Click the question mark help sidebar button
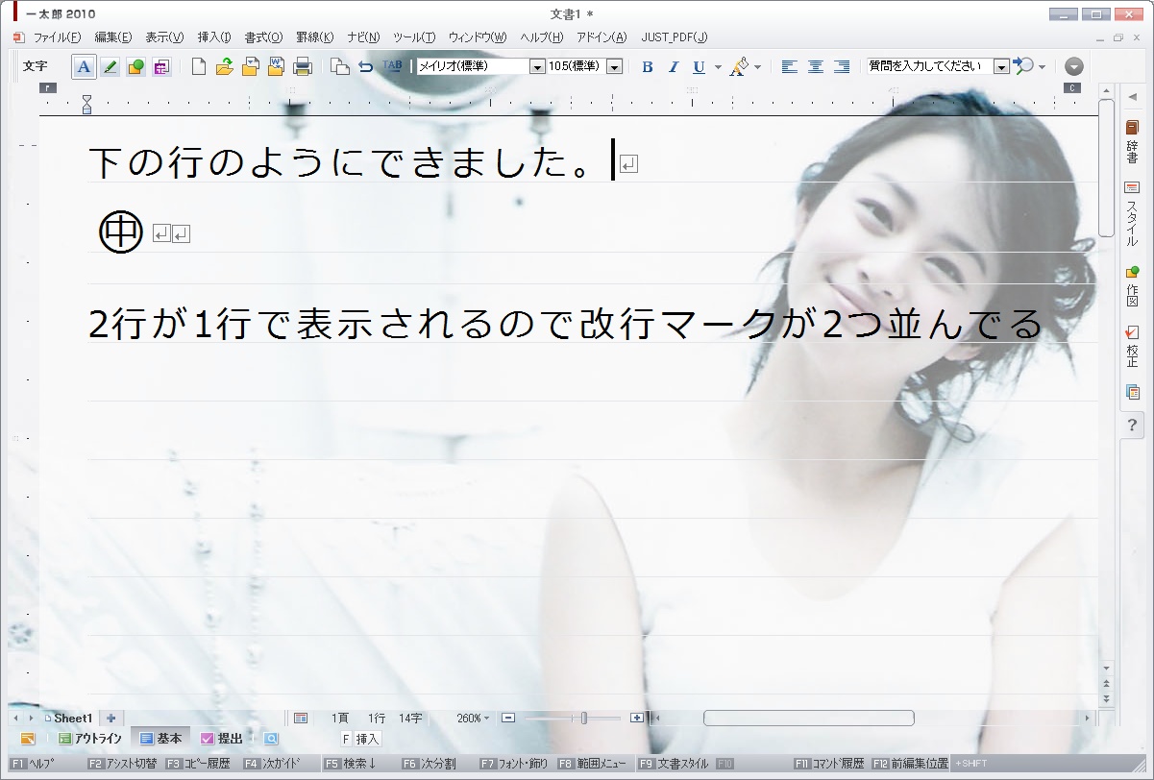 pos(1133,425)
